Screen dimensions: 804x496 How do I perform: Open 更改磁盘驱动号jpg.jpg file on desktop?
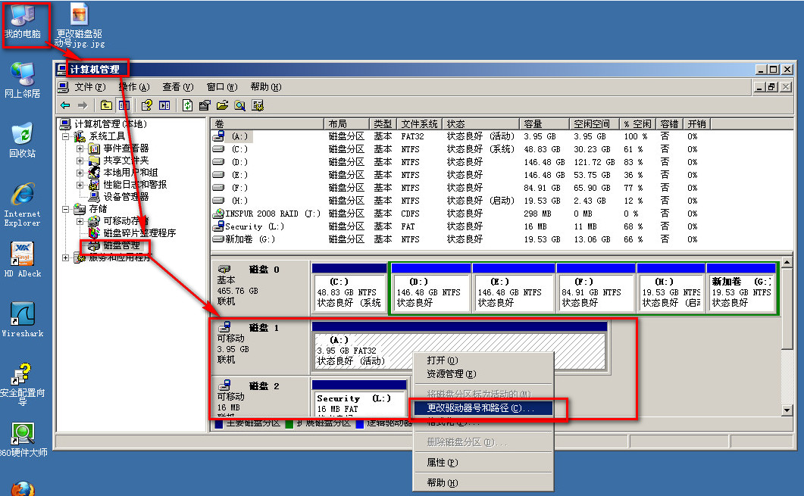click(x=79, y=26)
